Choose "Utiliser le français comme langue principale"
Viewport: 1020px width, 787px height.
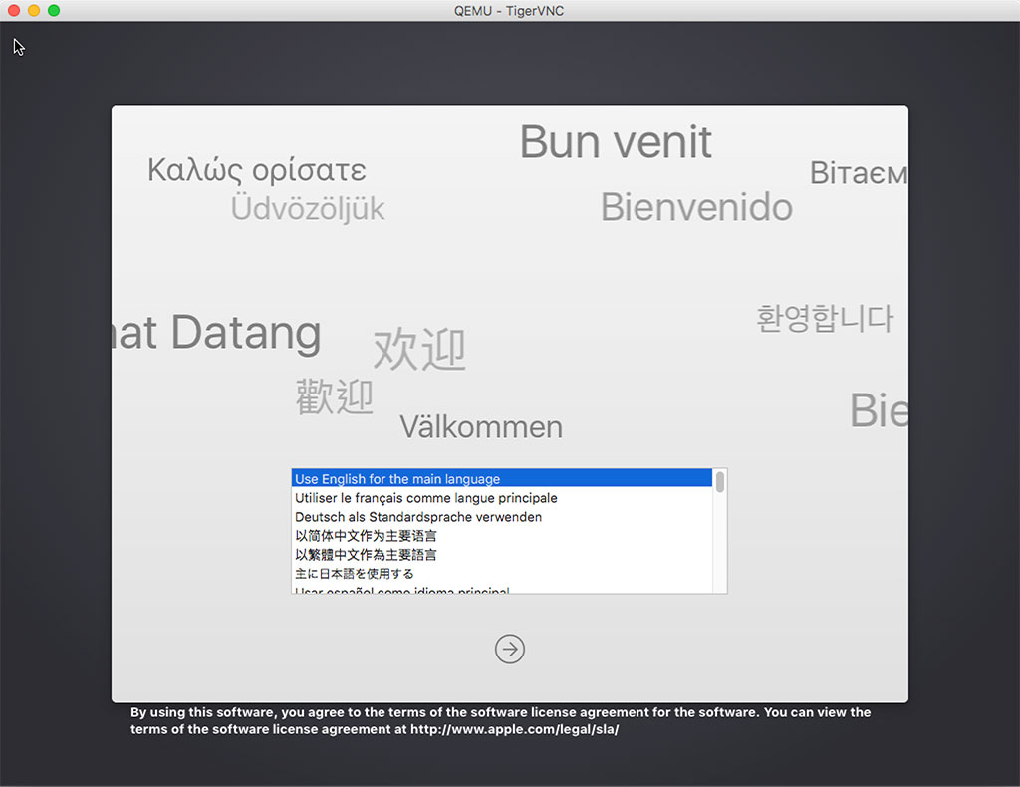click(502, 497)
